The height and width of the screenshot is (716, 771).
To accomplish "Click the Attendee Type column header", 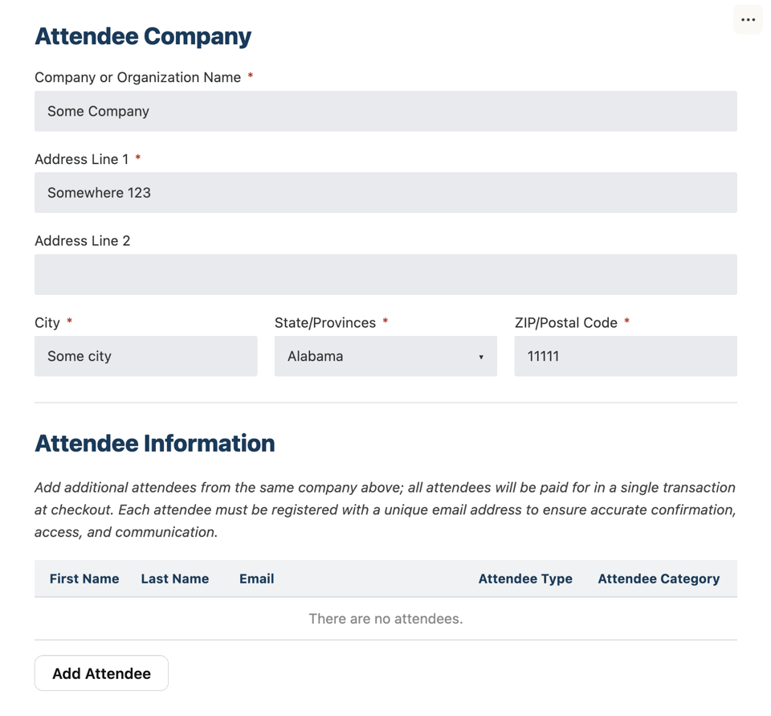I will point(525,579).
